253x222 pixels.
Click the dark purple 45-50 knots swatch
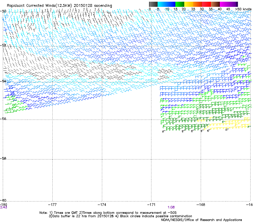pos(233,4)
